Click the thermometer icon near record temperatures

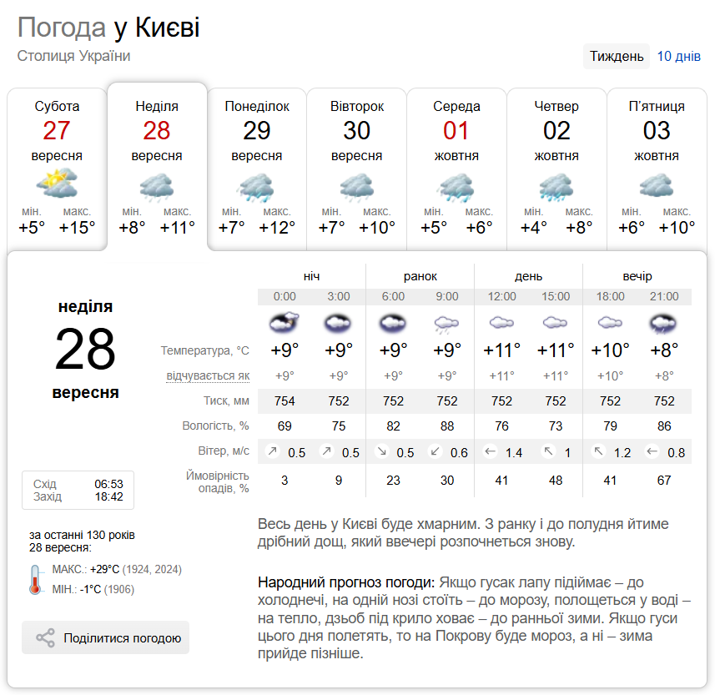36,579
